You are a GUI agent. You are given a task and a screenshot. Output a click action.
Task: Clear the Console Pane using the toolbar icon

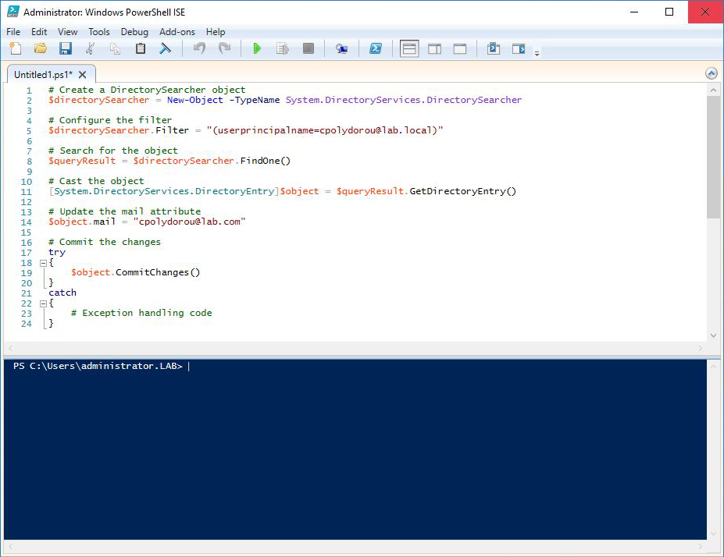tap(165, 48)
